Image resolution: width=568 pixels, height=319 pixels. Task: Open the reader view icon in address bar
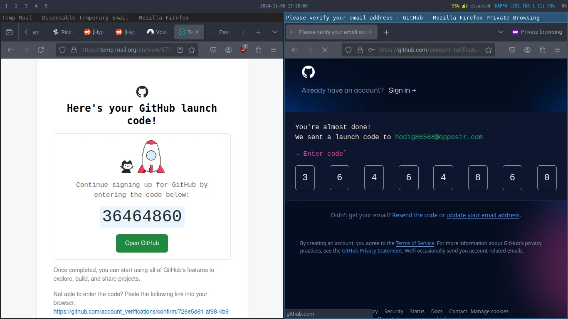point(180,49)
